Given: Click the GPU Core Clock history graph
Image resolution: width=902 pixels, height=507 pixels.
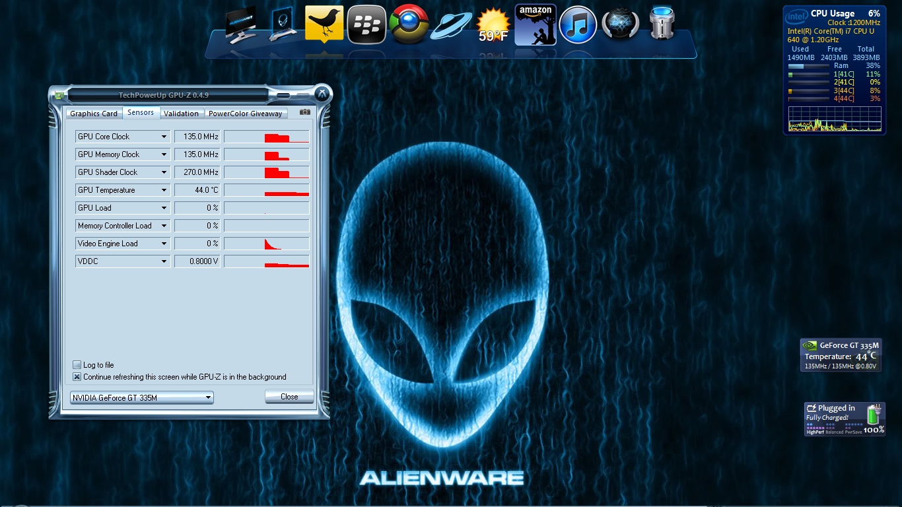Looking at the screenshot, I should [x=267, y=137].
